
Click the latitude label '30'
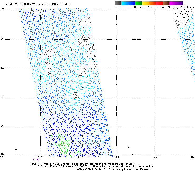pyautogui.click(x=2, y=9)
